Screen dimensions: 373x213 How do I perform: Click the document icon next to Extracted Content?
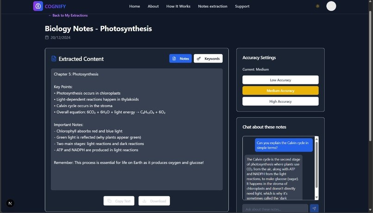pos(54,58)
